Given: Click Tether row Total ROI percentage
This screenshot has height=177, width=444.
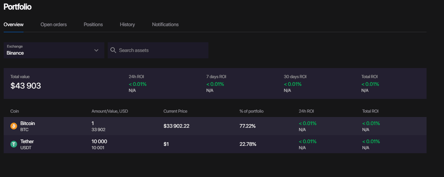Looking at the screenshot, I should point(371,141).
